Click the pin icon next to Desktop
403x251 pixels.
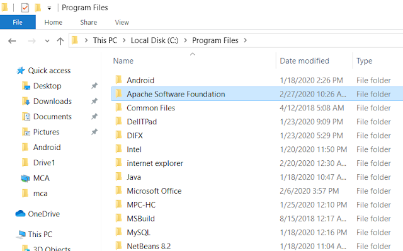94,86
